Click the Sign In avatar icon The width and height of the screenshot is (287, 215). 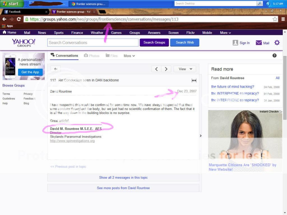(235, 43)
